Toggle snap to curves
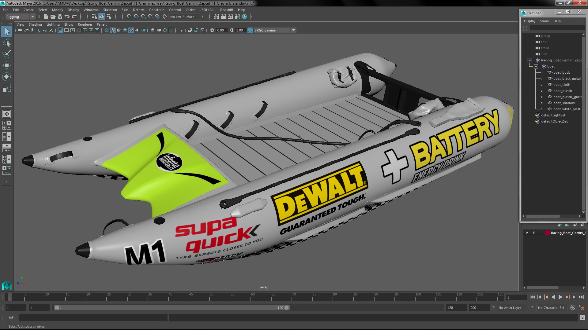Viewport: 588px width, 330px height. click(137, 17)
